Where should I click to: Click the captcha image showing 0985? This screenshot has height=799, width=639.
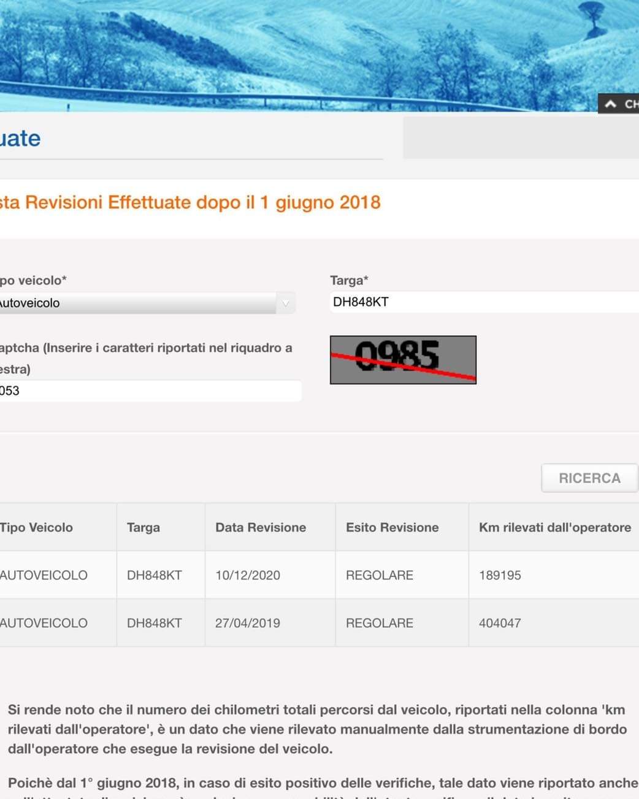[403, 360]
